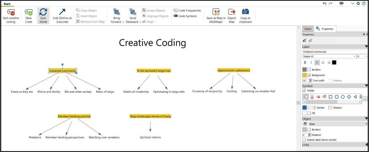This screenshot has height=152, width=369.
Task: Click the Quit creative coding icon
Action: click(11, 12)
